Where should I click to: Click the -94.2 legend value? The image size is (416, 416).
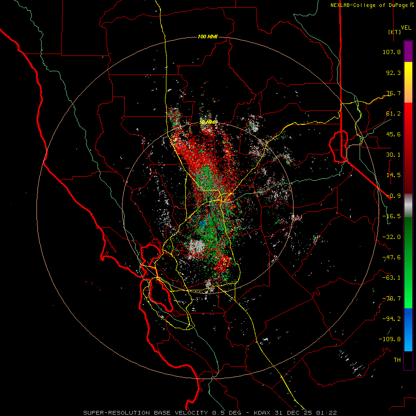(392, 318)
